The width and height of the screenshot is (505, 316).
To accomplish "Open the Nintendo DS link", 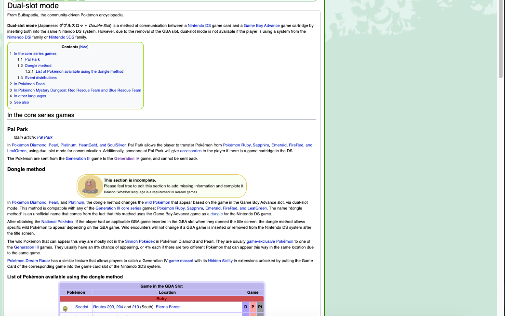I will 199,26.
